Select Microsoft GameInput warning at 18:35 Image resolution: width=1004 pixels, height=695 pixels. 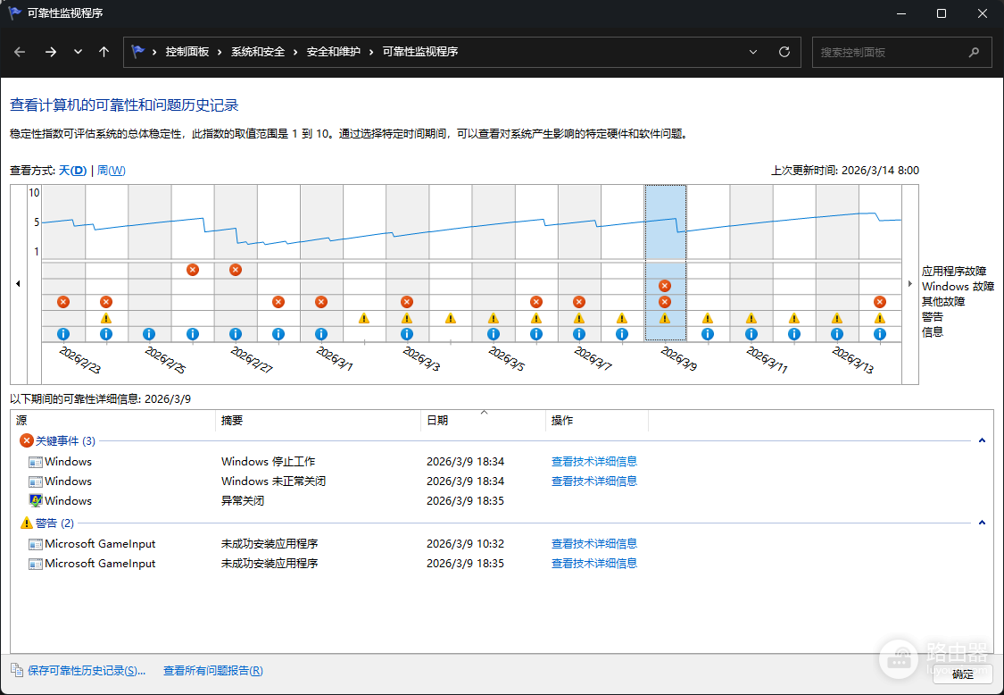pos(502,564)
